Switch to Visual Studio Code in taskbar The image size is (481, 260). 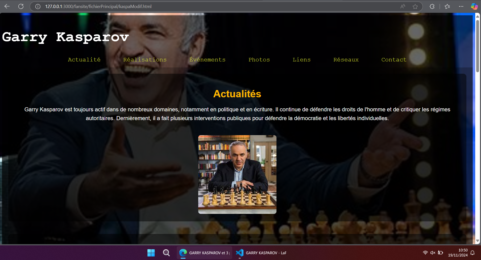(x=261, y=253)
